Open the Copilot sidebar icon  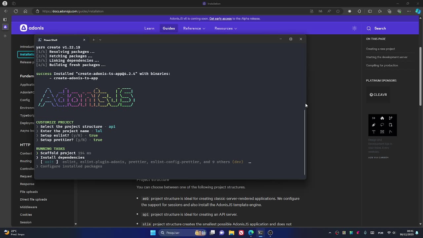[x=418, y=11]
